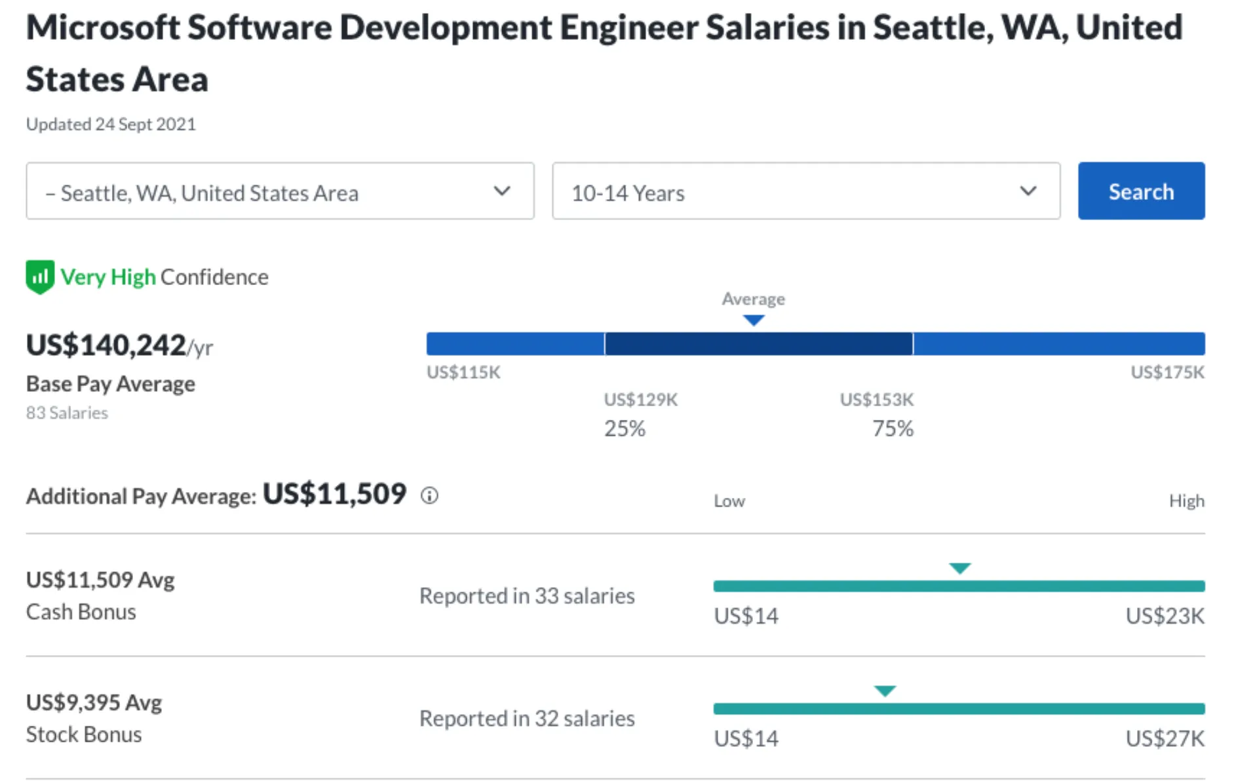The height and width of the screenshot is (781, 1236).
Task: Click the US$14 low value under Cash Bonus
Action: (x=746, y=616)
